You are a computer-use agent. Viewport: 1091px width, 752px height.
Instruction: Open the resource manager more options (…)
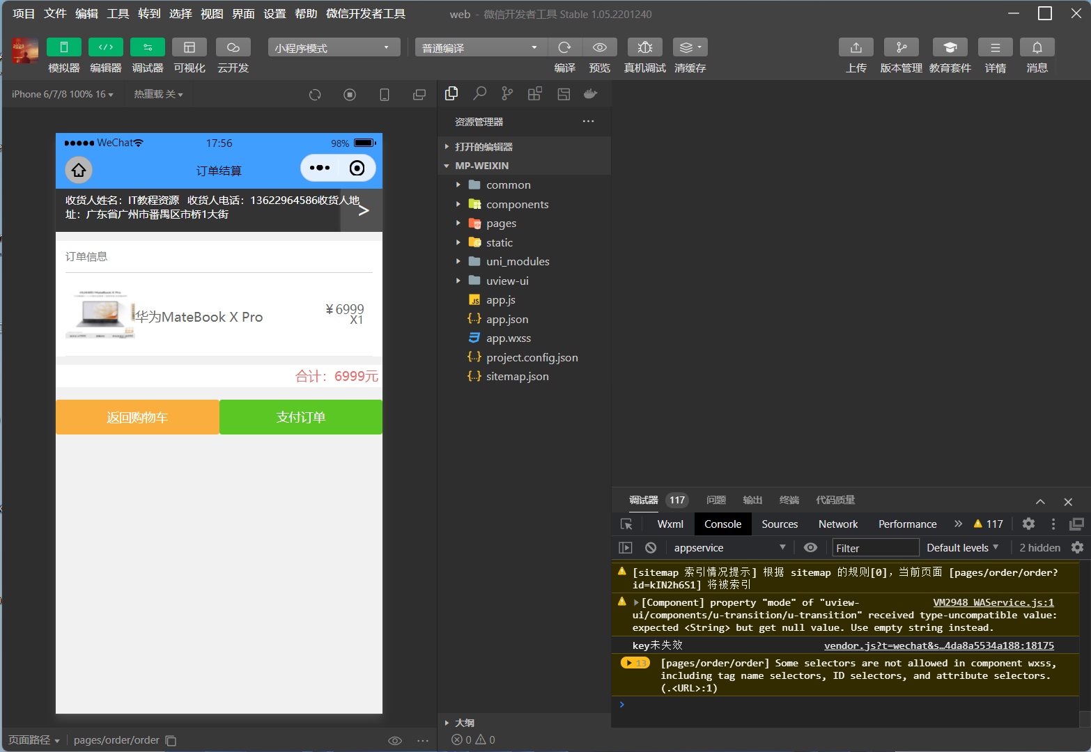[589, 121]
